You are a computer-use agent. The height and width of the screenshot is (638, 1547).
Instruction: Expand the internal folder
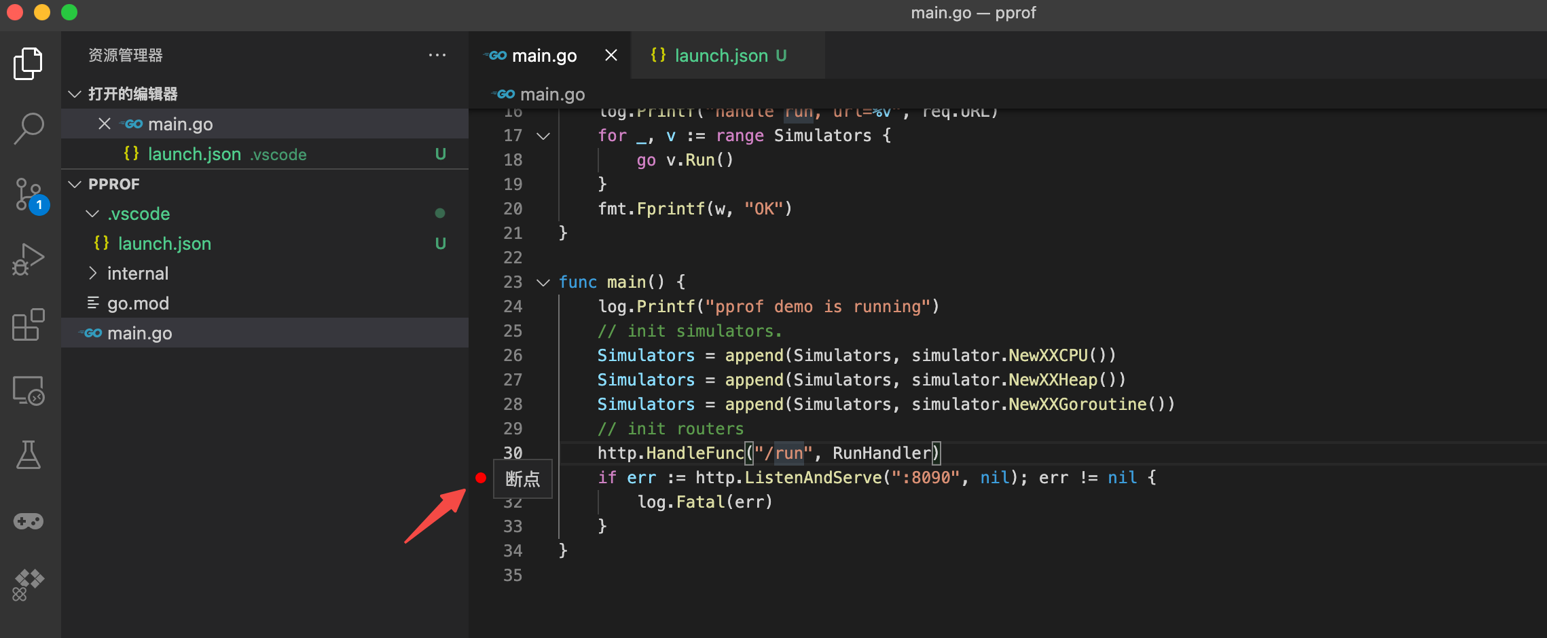[93, 273]
